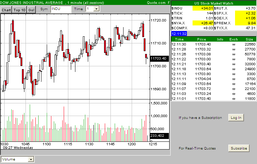Select the $TYX.X symbol
This screenshot has height=164, width=257.
coord(221,28)
